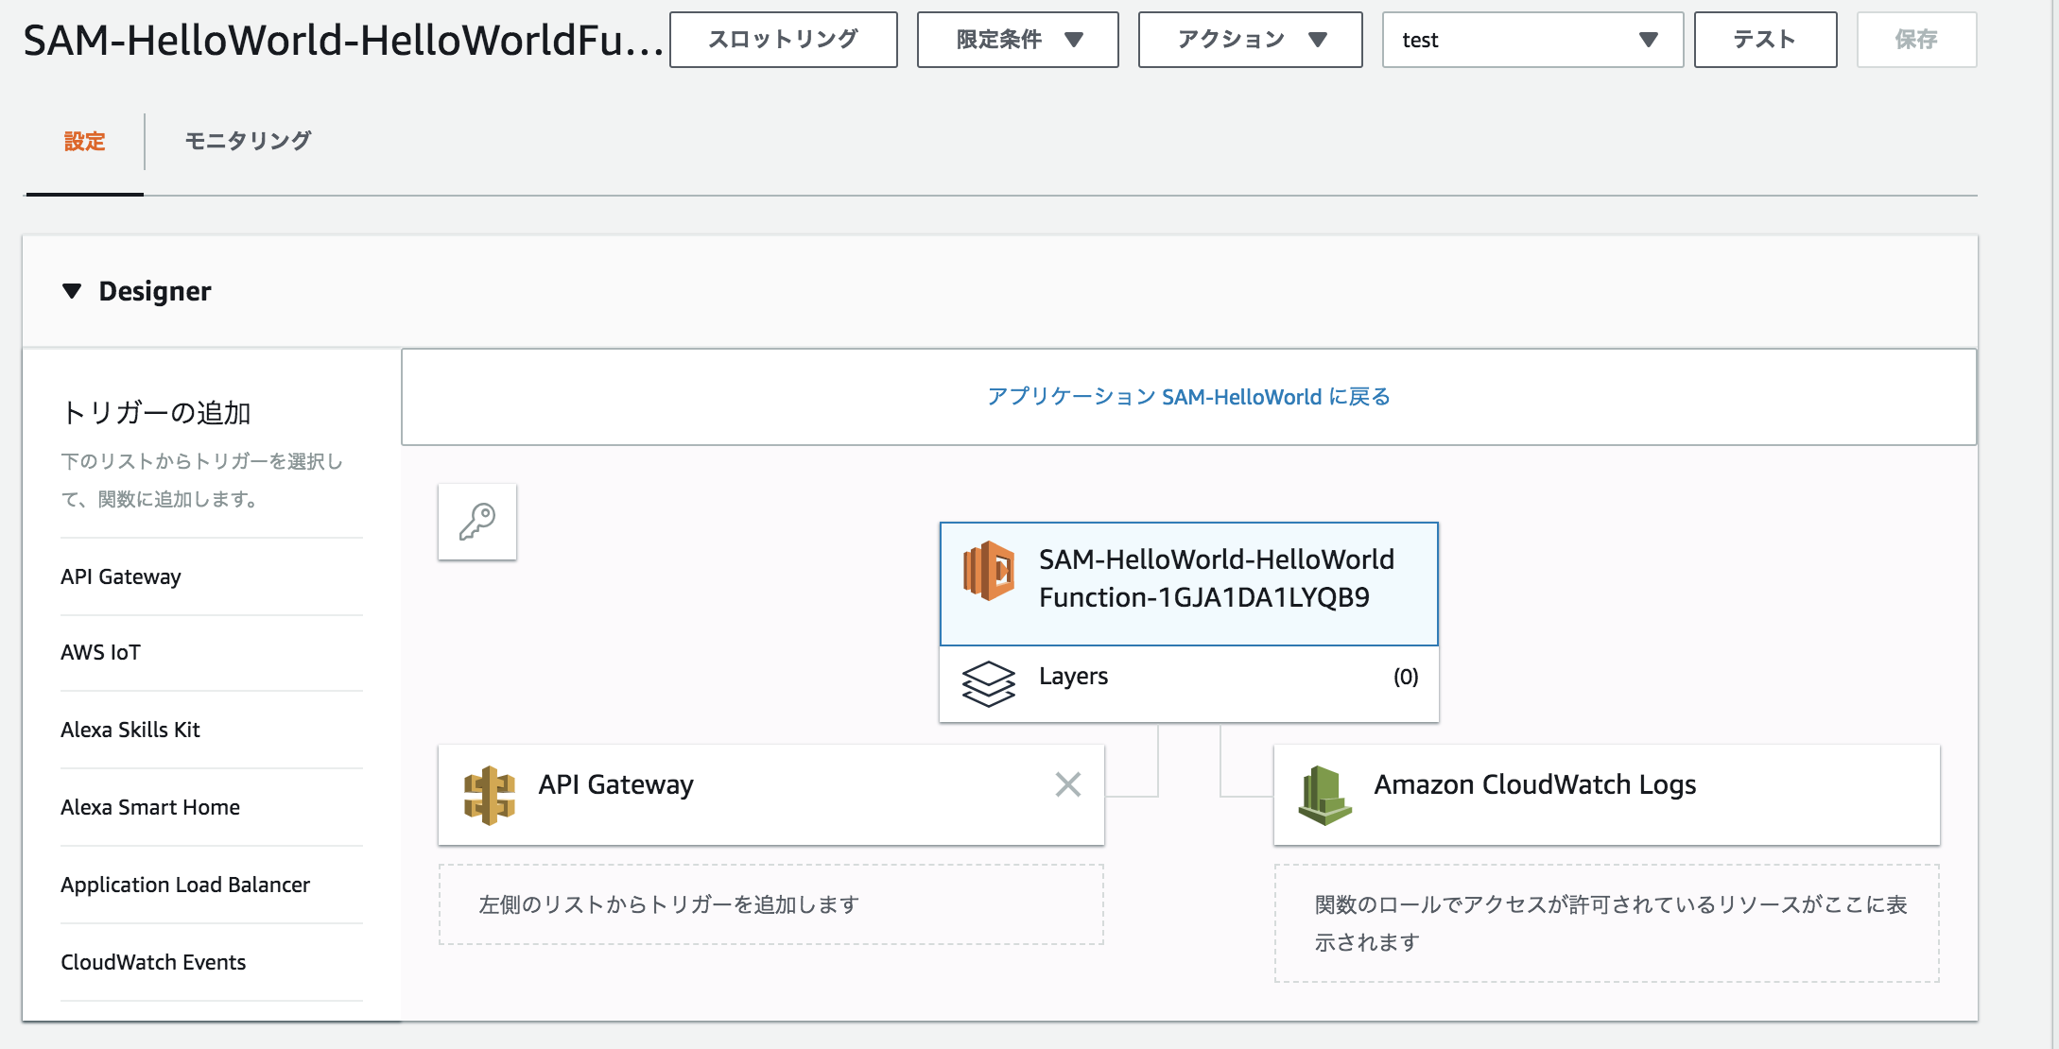Select the API Gateway trigger label in designer
Image resolution: width=2059 pixels, height=1049 pixels.
(615, 784)
